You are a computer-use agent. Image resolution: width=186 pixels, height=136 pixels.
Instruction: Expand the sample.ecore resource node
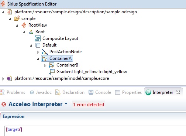(x=3, y=79)
